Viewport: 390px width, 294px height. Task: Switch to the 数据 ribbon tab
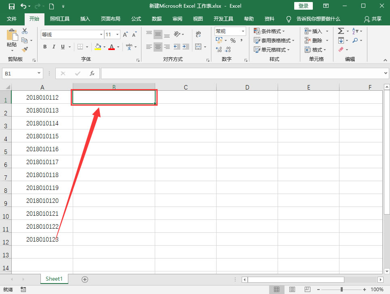(x=157, y=19)
